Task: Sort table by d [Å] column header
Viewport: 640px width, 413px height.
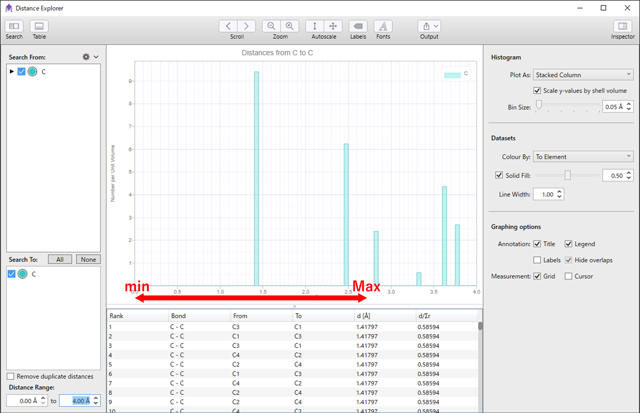Action: coord(363,316)
